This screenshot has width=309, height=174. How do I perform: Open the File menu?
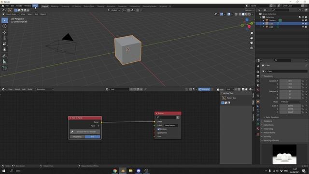(7, 6)
